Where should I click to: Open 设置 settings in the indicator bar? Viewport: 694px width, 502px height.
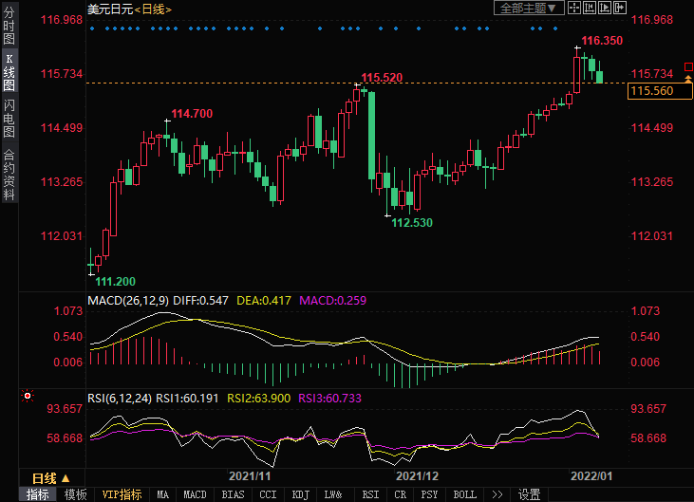coord(529,494)
